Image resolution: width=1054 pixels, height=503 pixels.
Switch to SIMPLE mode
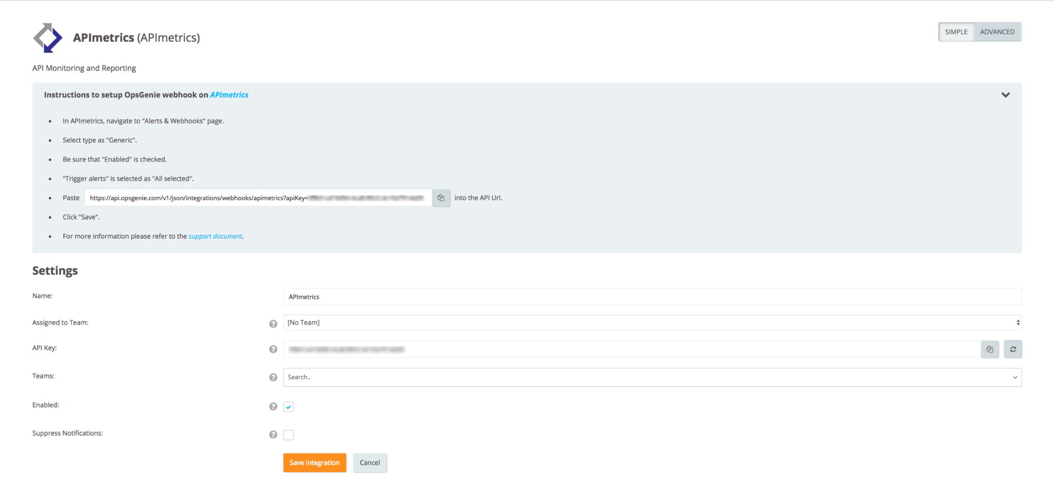[x=956, y=32]
